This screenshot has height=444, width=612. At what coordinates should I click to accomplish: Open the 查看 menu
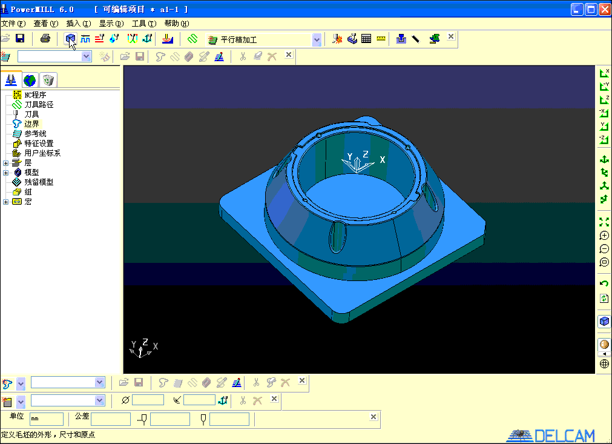(45, 24)
